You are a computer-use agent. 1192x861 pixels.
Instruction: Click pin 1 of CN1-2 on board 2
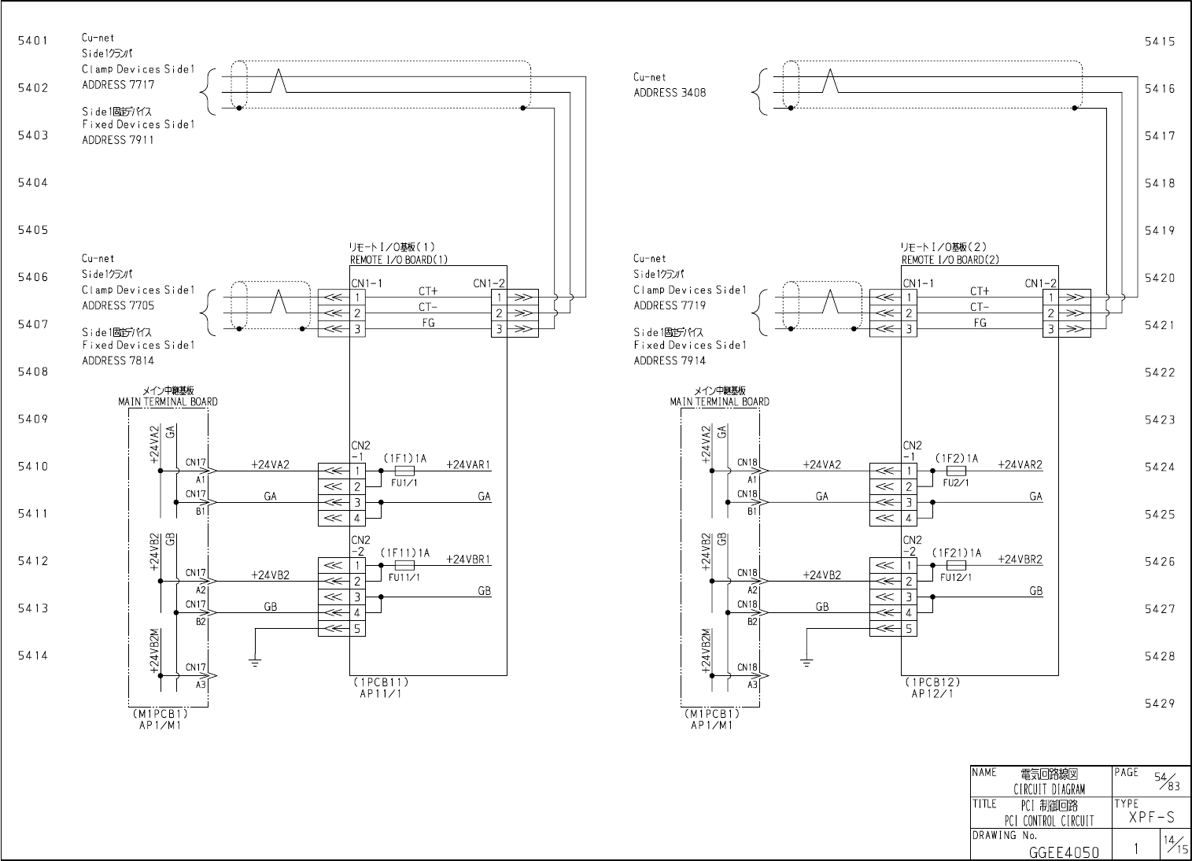[x=1050, y=297]
